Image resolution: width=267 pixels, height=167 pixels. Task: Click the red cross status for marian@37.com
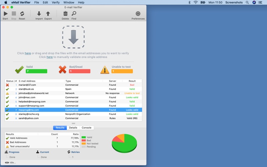coord(7,85)
